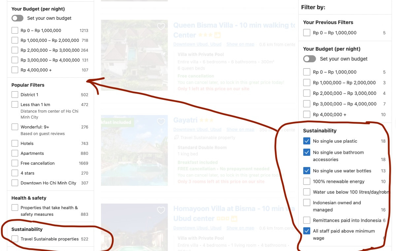
Task: Click the heart icon on the Gayatri listing
Action: pyautogui.click(x=161, y=122)
